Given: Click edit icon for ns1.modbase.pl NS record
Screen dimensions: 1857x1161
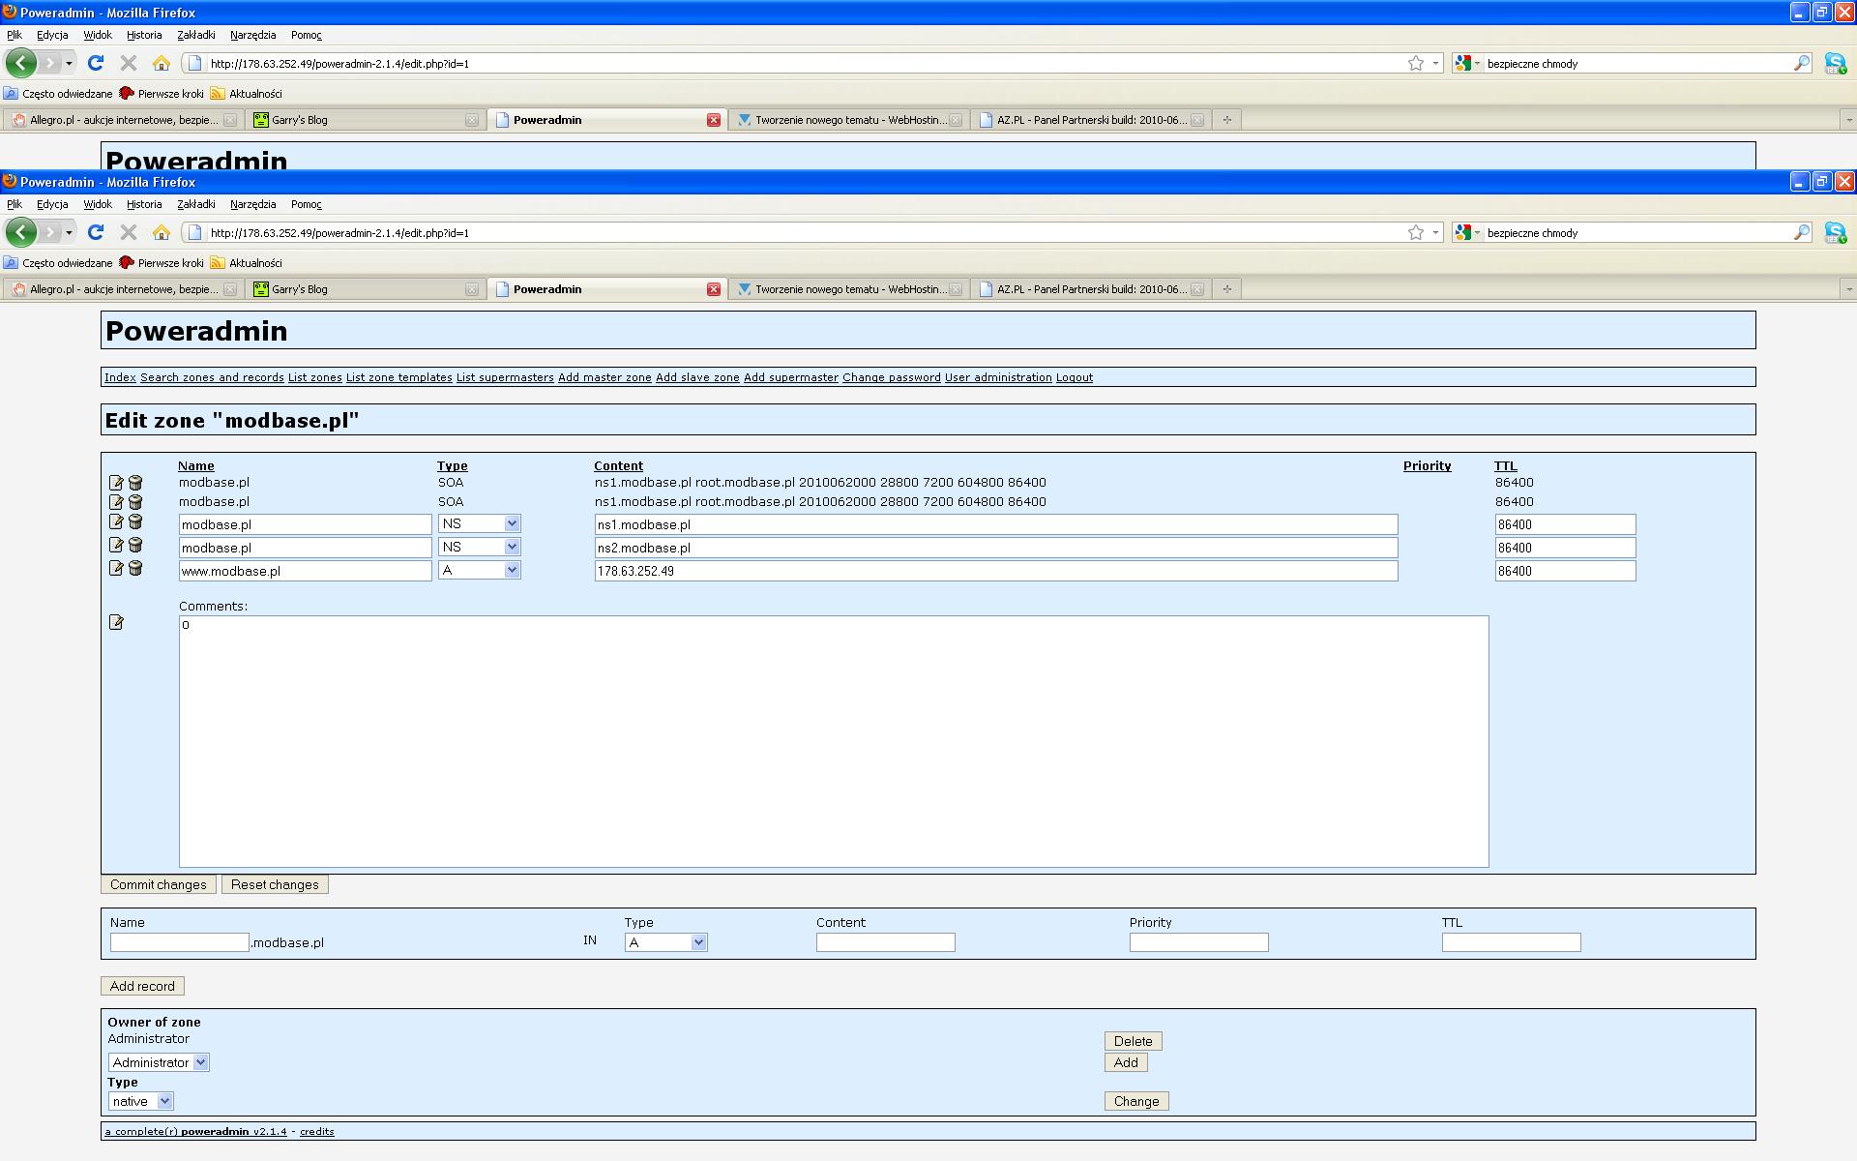Looking at the screenshot, I should (116, 522).
